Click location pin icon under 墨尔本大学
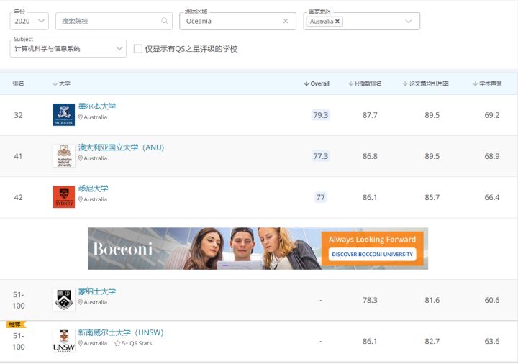 pyautogui.click(x=81, y=117)
